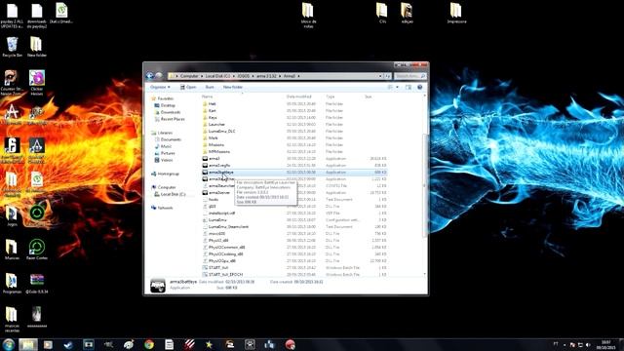Click the file list vertical scrollbar

[425, 185]
